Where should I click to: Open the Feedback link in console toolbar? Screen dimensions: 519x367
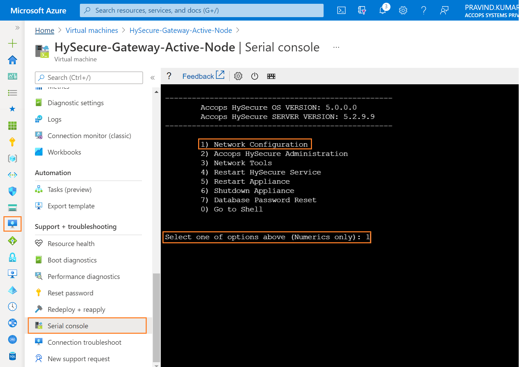[x=203, y=76]
